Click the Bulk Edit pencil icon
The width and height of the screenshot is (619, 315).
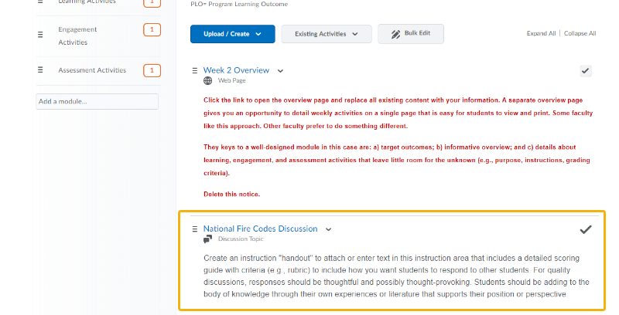395,34
